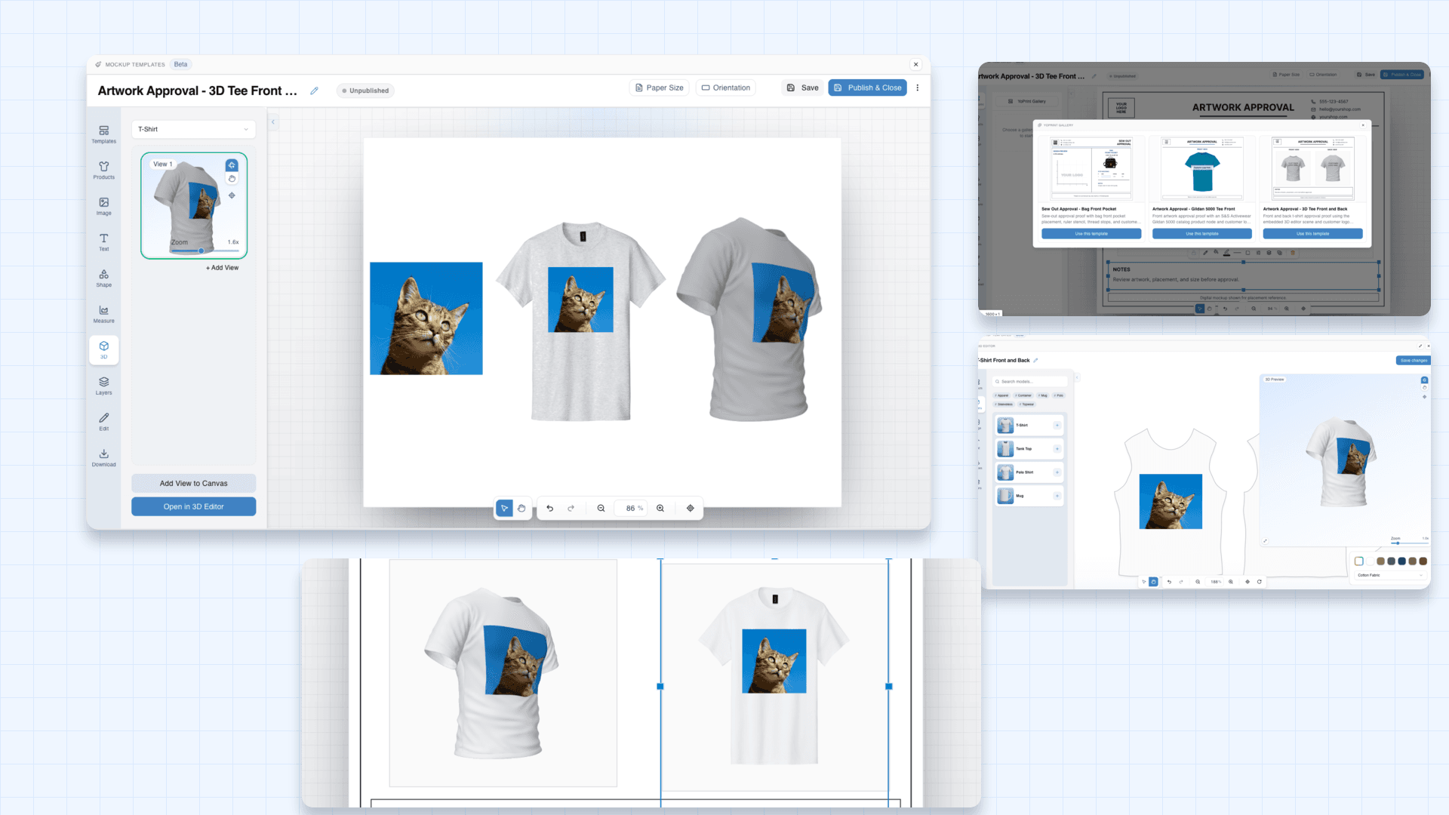Click Publish & Close button
Viewport: 1449px width, 815px height.
click(x=867, y=88)
